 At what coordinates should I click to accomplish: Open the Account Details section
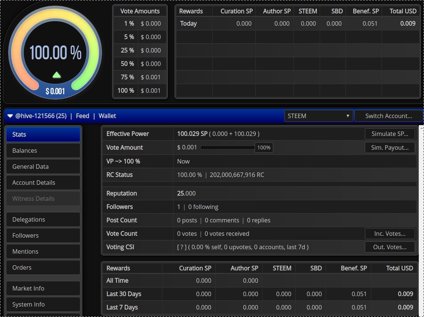pyautogui.click(x=43, y=183)
